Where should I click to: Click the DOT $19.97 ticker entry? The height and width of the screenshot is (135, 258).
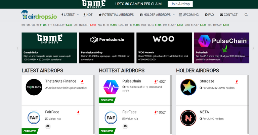173,25
